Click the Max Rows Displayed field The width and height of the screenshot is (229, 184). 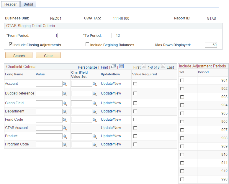pos(211,45)
